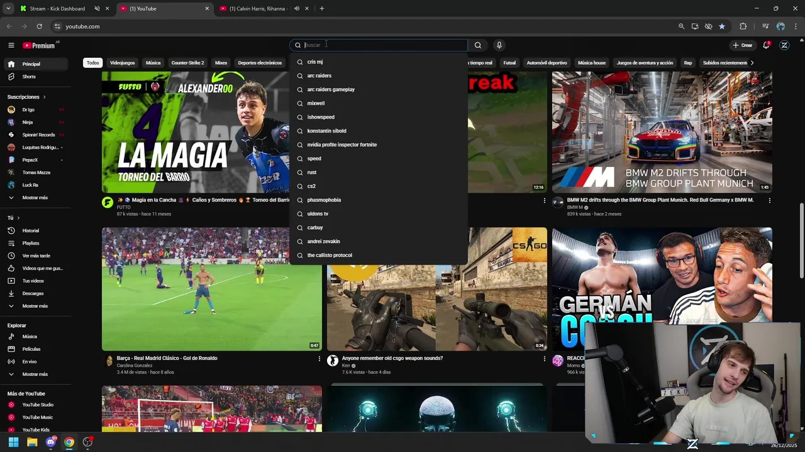Open the account avatar menu
This screenshot has width=805, height=452.
coord(784,45)
